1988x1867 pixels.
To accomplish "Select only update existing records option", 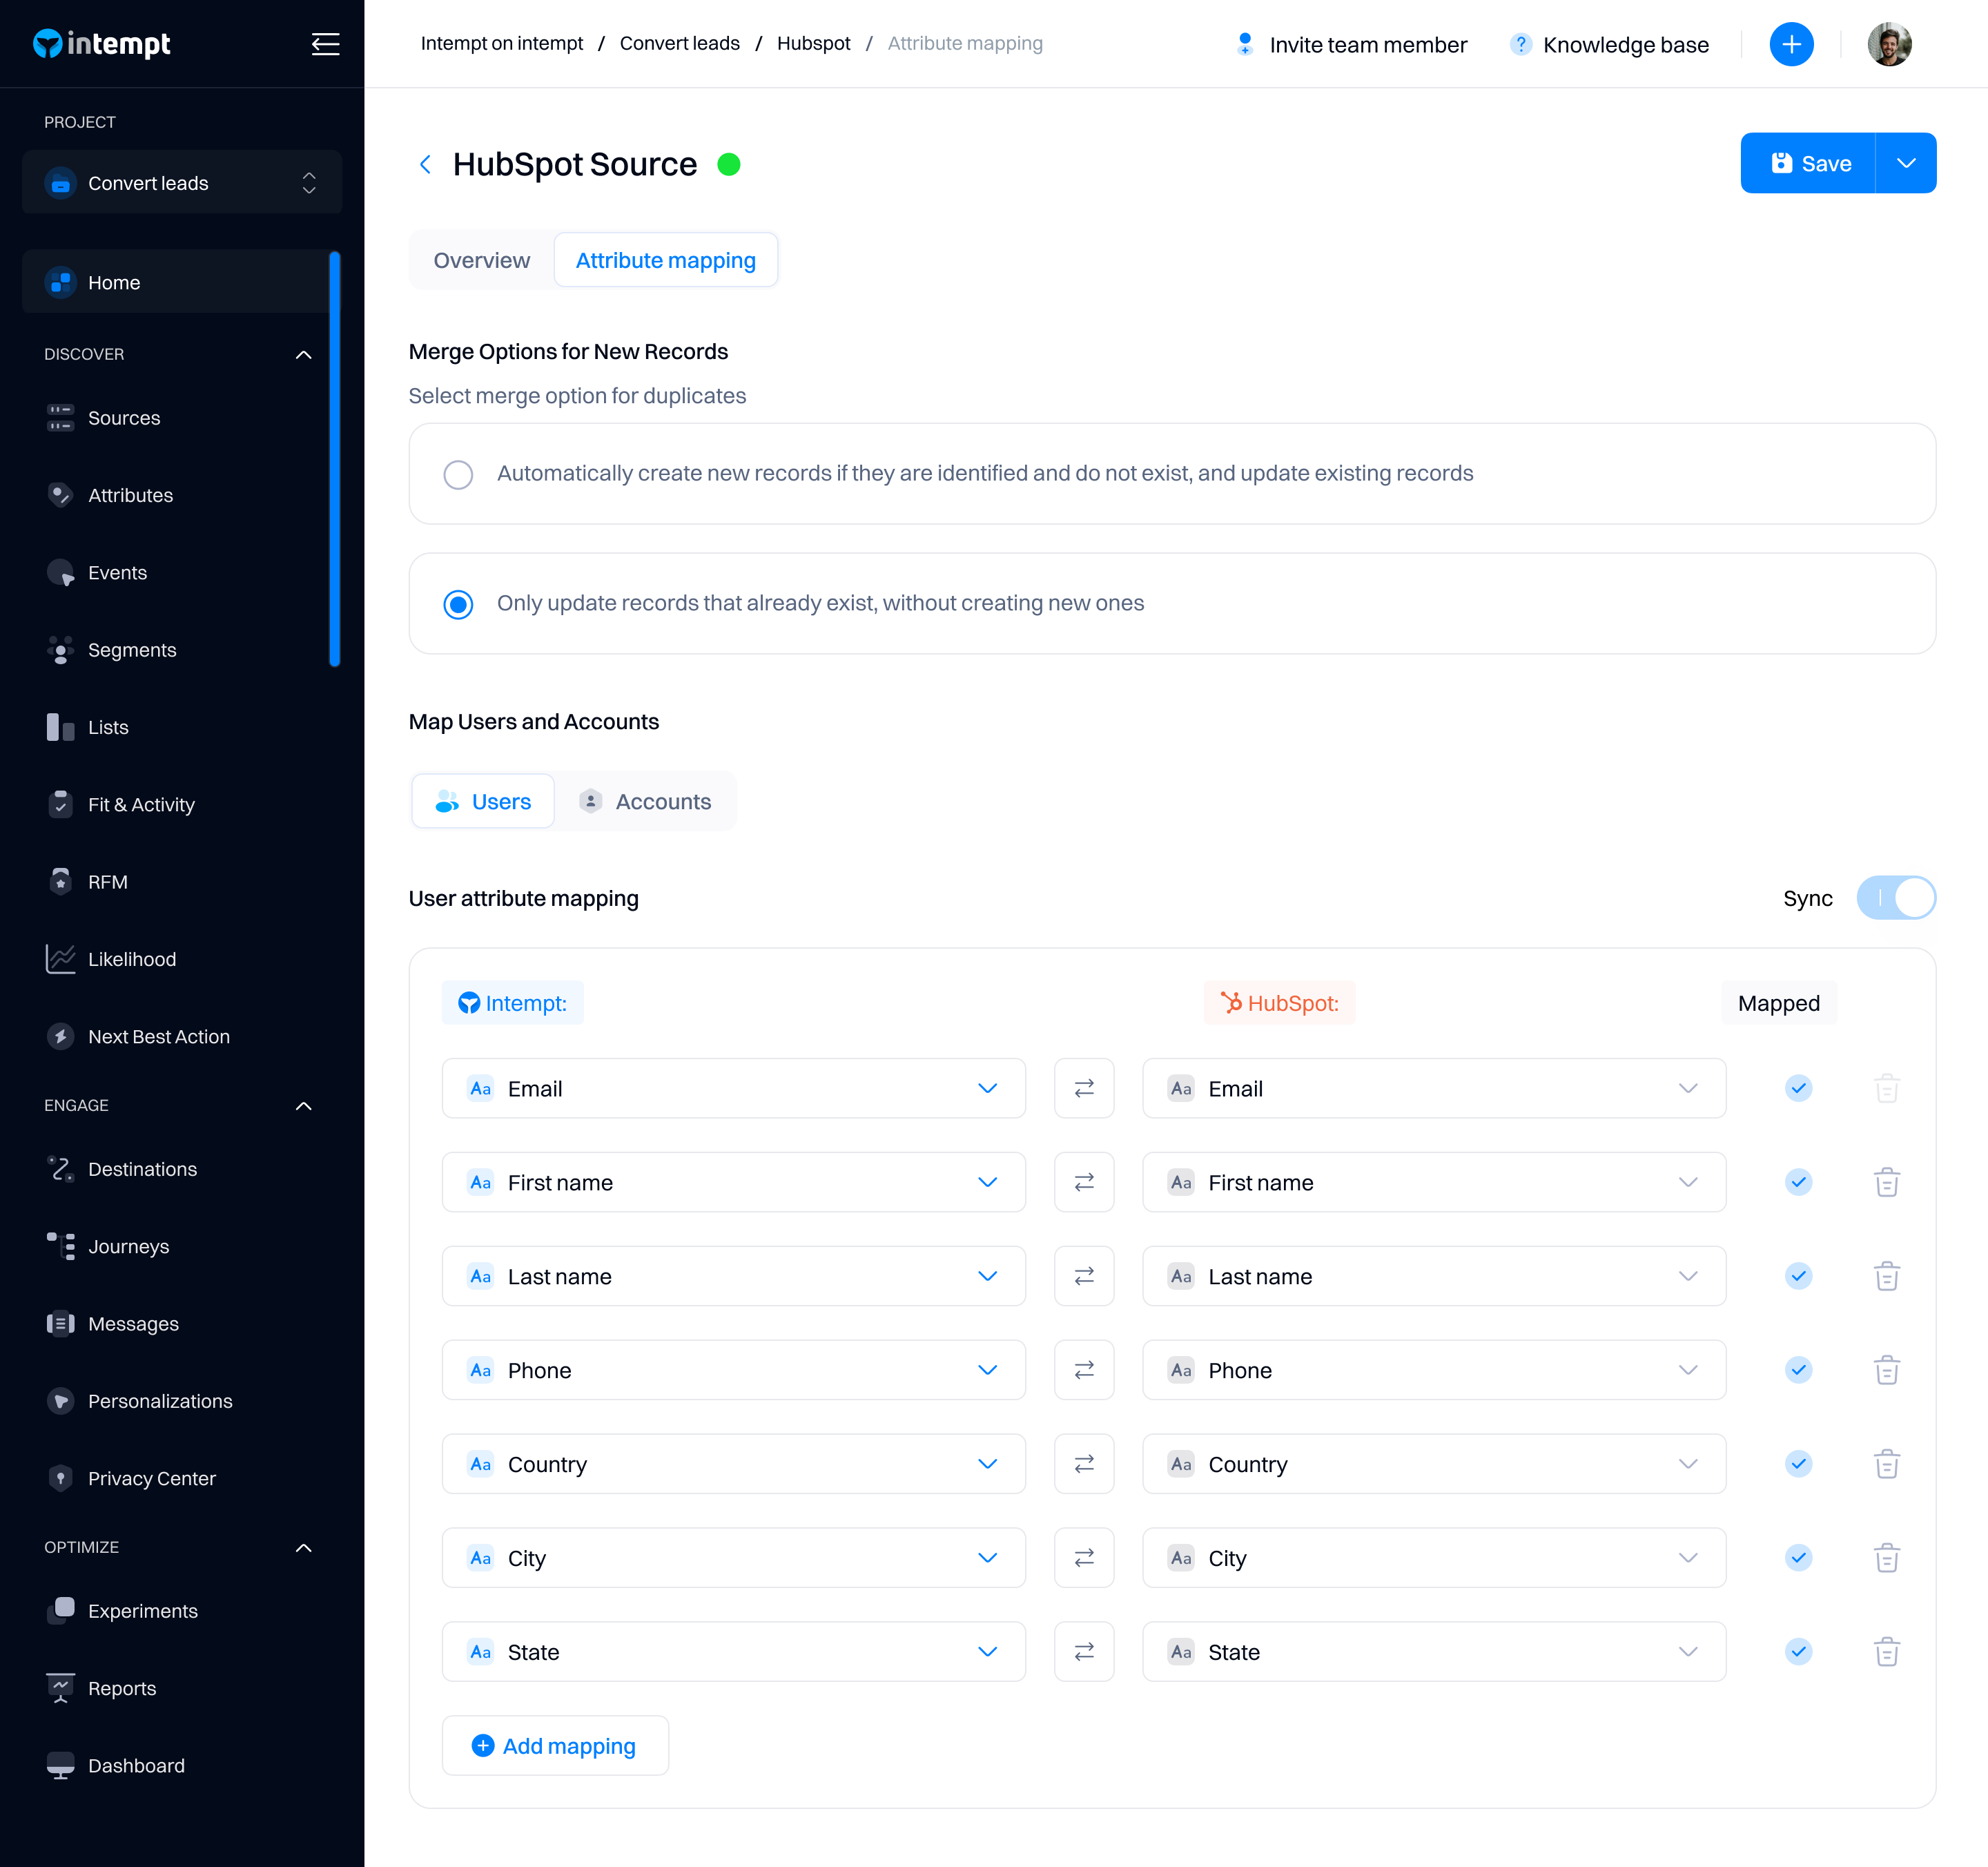I will click(458, 604).
